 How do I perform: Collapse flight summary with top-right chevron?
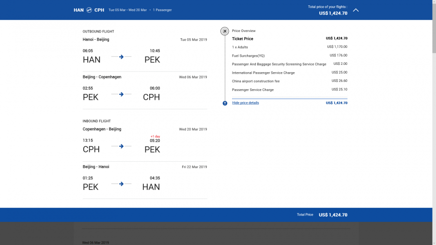[x=356, y=10]
